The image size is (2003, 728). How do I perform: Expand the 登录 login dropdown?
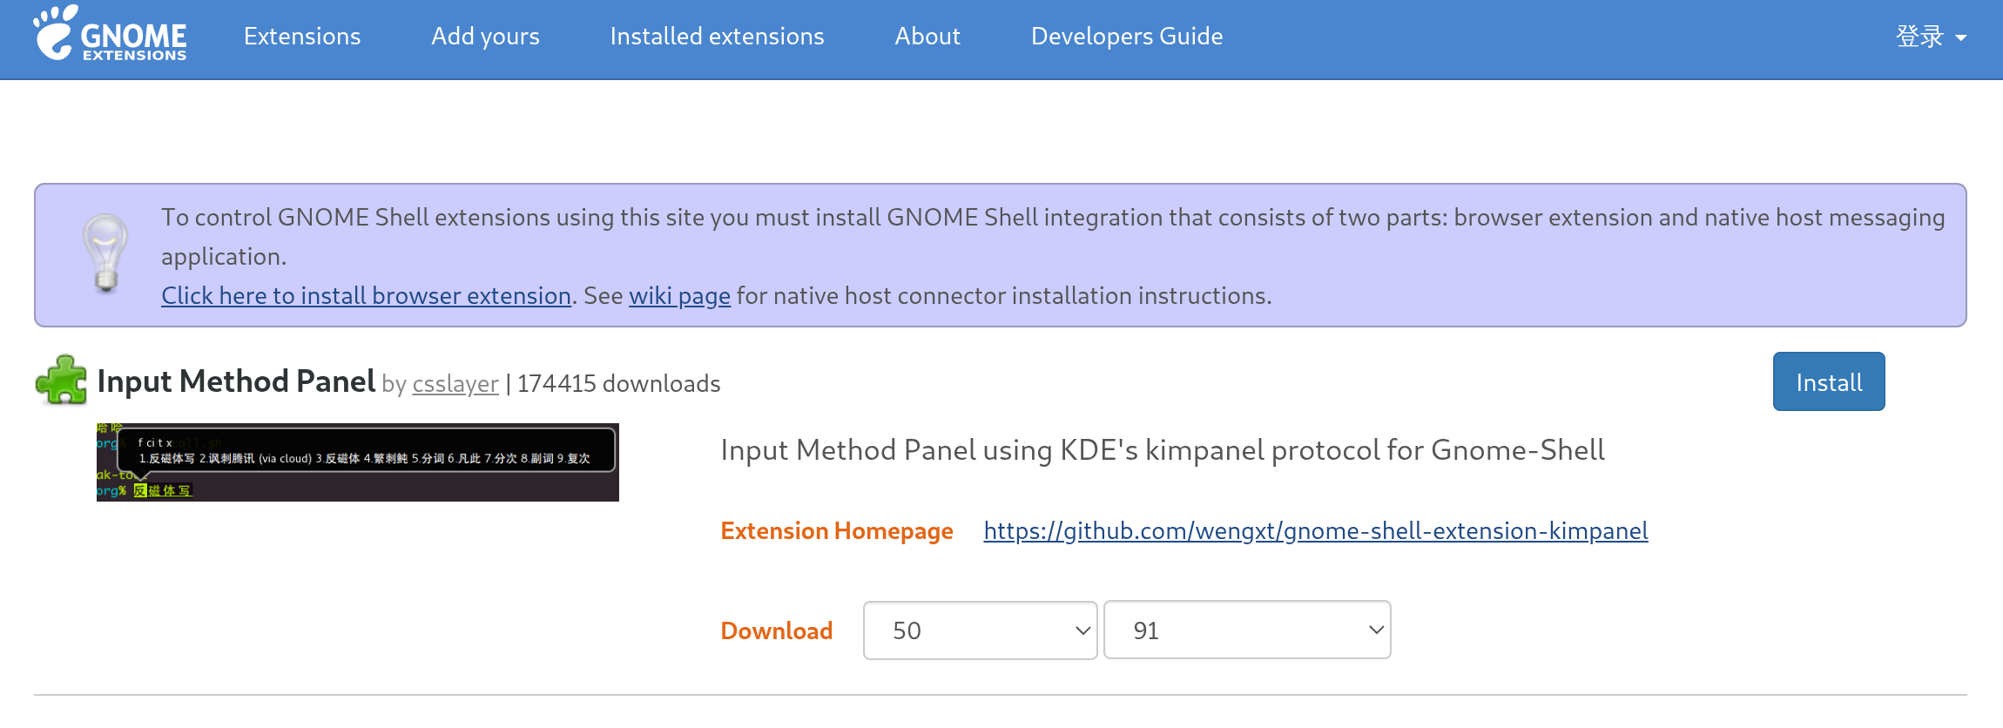(1931, 37)
